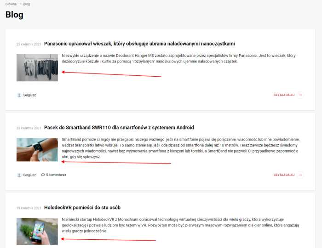This screenshot has height=248, width=322.
Task: Click CZYTAJ DALEJ on the Smartband post
Action: coord(284,175)
